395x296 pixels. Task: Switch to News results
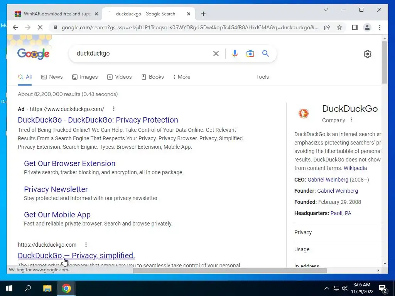click(x=52, y=77)
